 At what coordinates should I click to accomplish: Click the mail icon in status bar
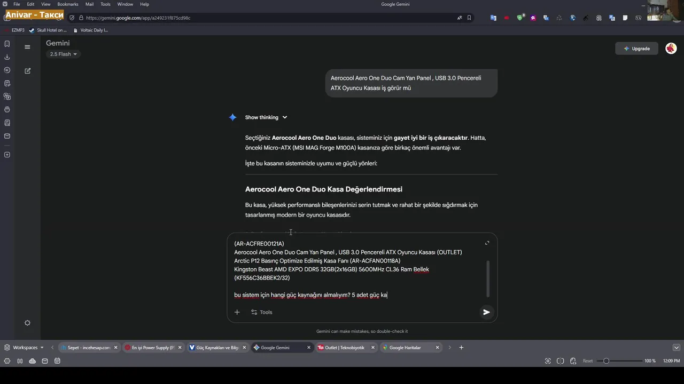coord(45,361)
